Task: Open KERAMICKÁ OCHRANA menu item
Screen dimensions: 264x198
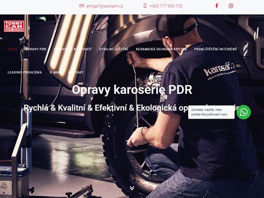Action: [161, 49]
